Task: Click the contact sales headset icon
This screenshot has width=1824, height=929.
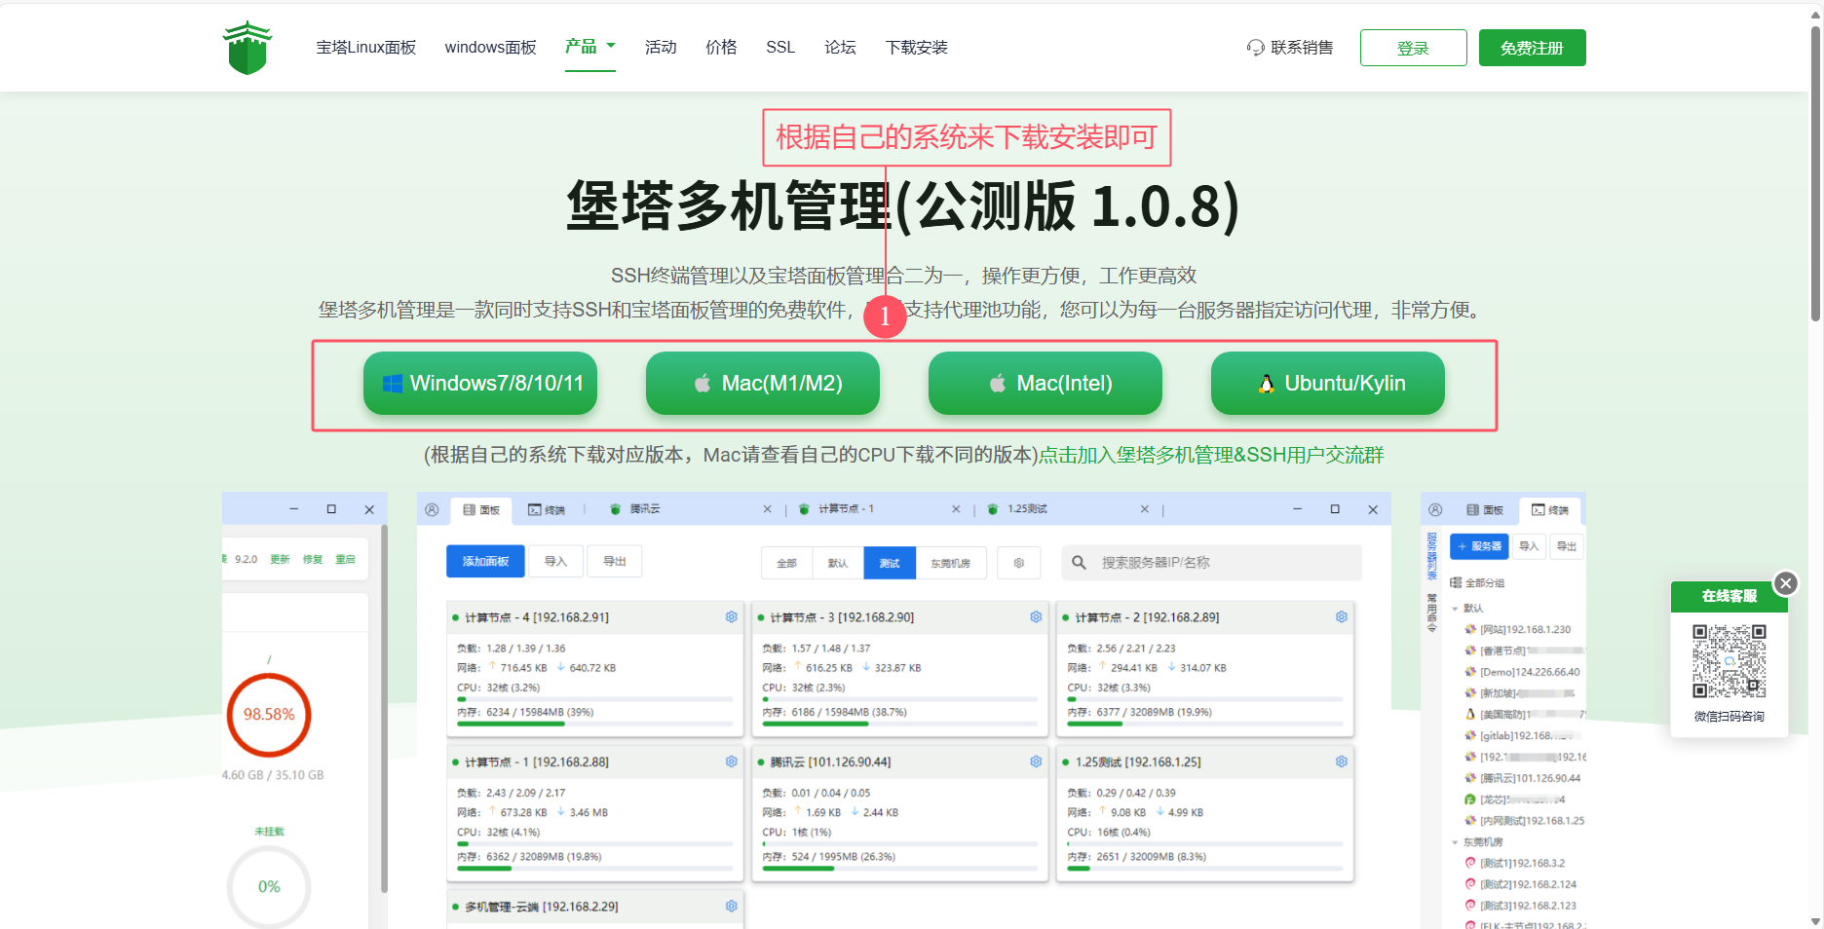Action: 1255,48
